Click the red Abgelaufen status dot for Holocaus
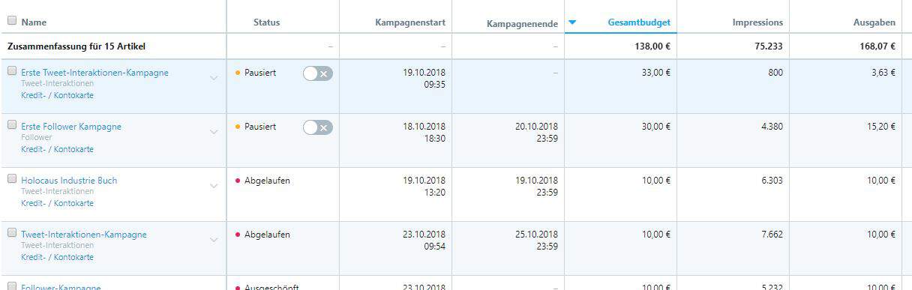The height and width of the screenshot is (290, 912). pos(238,181)
